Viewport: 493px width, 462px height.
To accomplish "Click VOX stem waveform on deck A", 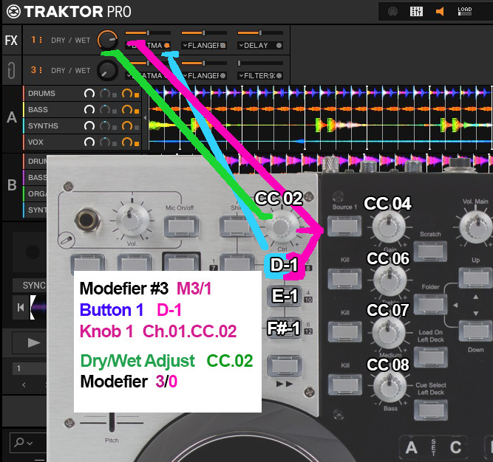I will point(320,142).
